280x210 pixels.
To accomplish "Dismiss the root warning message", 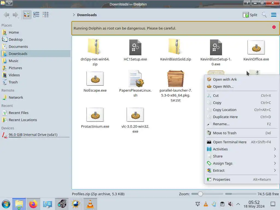I will tap(274, 27).
